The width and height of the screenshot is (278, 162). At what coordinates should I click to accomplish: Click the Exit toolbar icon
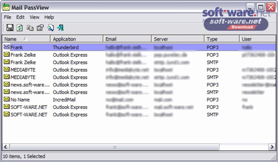tap(60, 28)
